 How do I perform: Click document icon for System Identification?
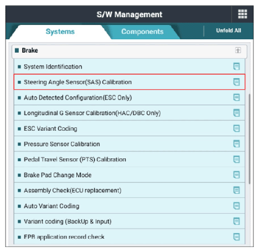tap(236, 66)
